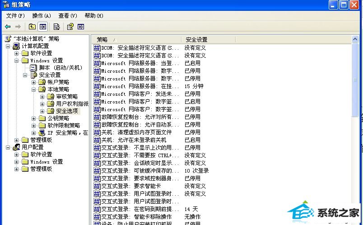
Task: Click the 用户权利指派 folder icon
Action: point(51,103)
